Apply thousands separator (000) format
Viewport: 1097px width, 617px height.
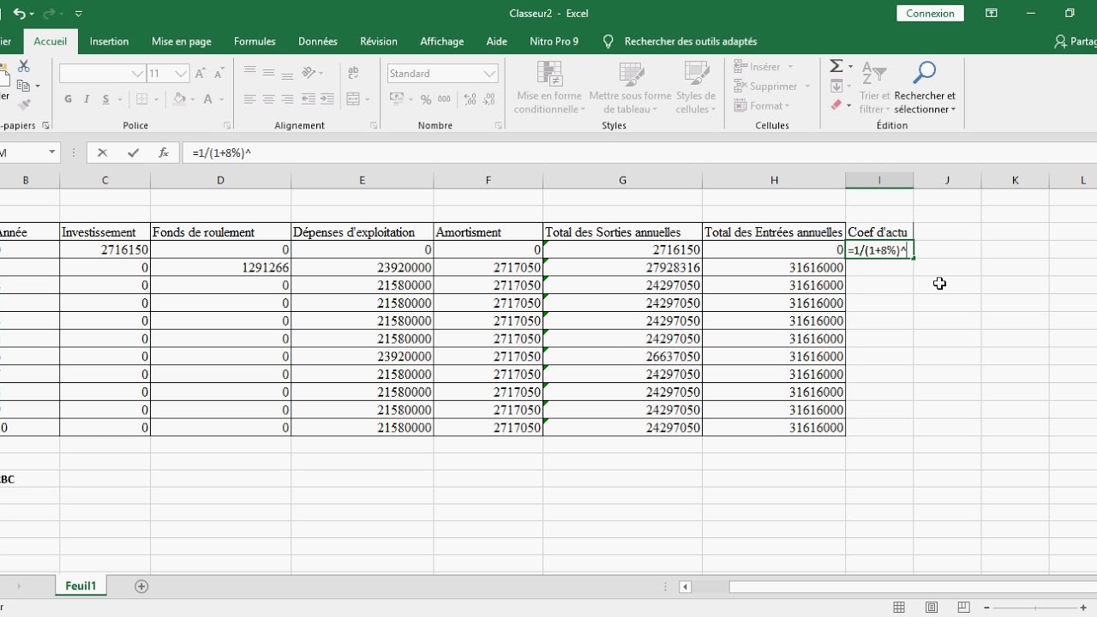click(444, 99)
